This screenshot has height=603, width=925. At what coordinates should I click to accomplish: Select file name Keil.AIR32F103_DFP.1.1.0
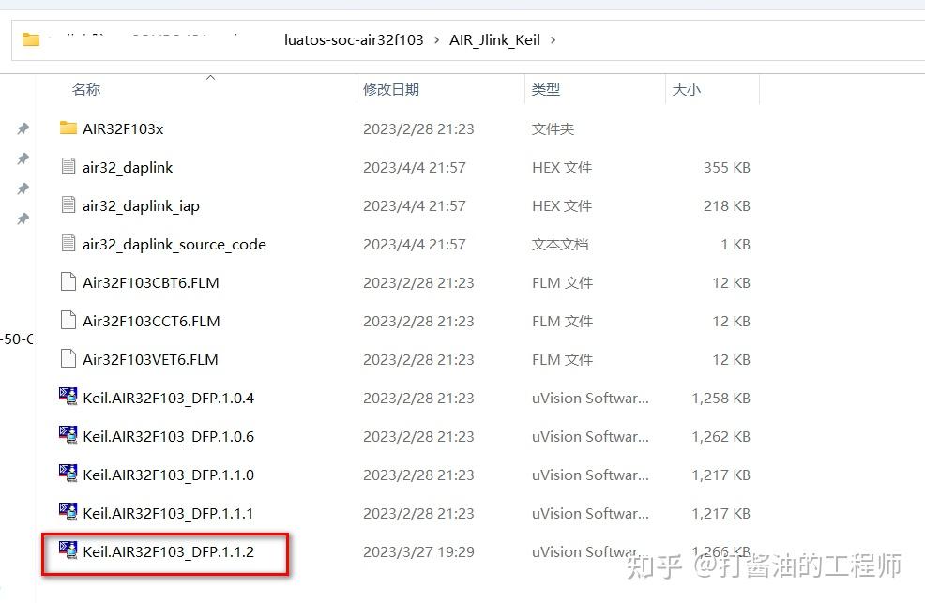[x=168, y=475]
